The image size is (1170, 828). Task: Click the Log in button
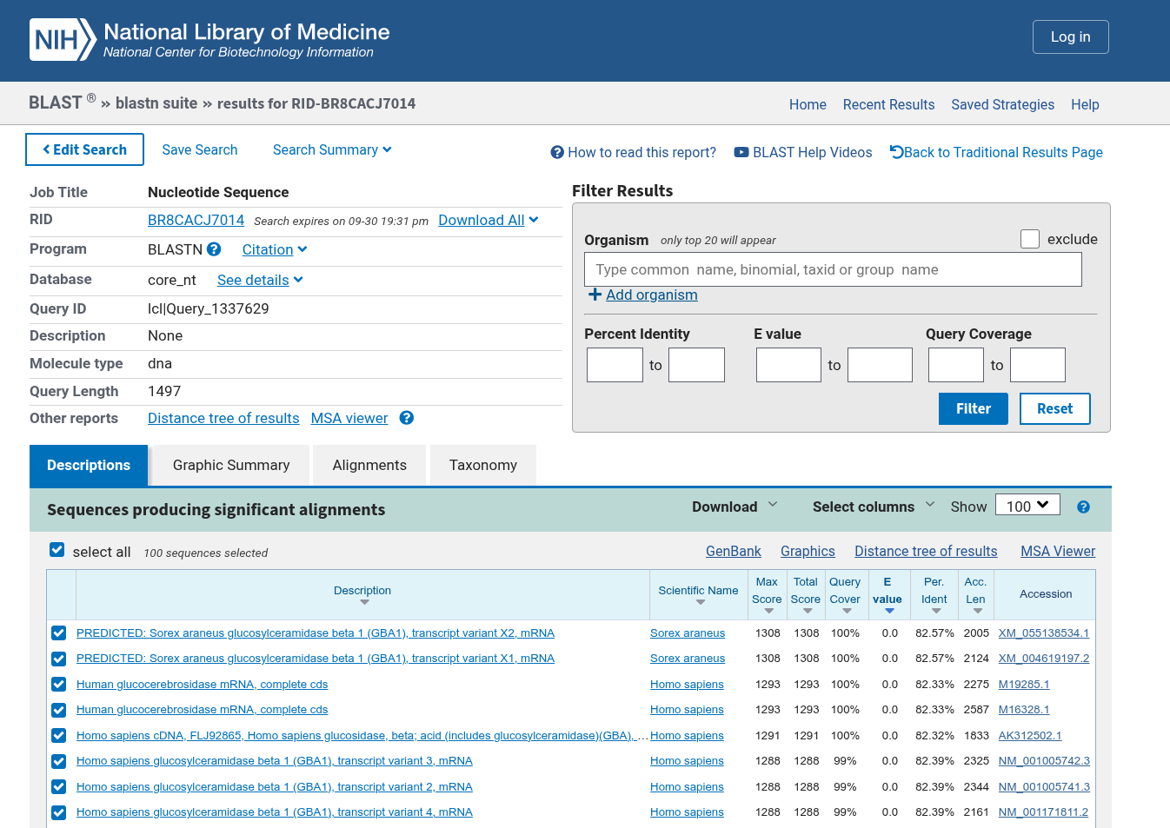coord(1071,36)
